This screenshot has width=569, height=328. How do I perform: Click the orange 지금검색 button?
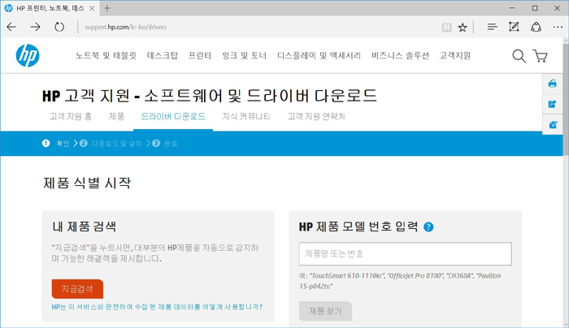click(77, 289)
